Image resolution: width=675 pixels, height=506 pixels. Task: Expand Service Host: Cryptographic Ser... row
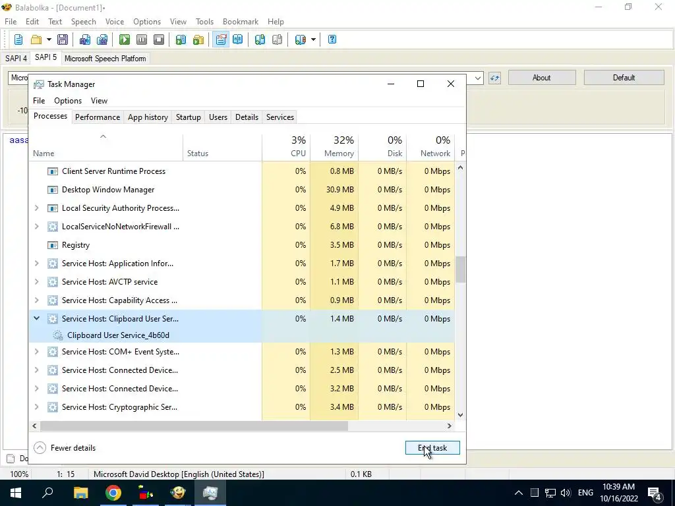pyautogui.click(x=37, y=407)
